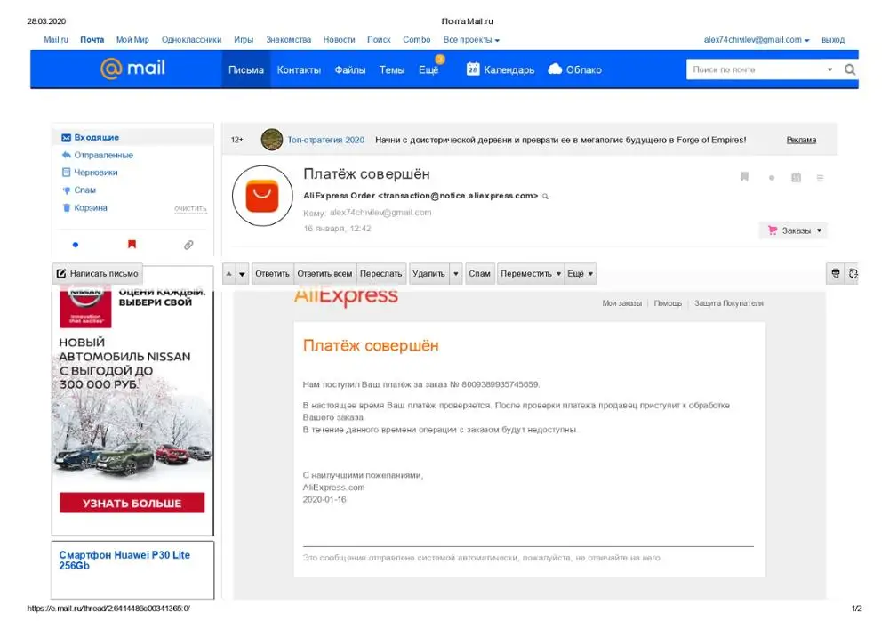Click into the Поиск по почте field
Viewport: 889px width, 629px height.
click(757, 69)
